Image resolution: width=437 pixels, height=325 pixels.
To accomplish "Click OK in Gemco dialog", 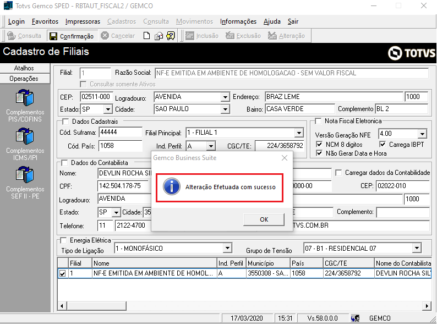I will [x=264, y=219].
